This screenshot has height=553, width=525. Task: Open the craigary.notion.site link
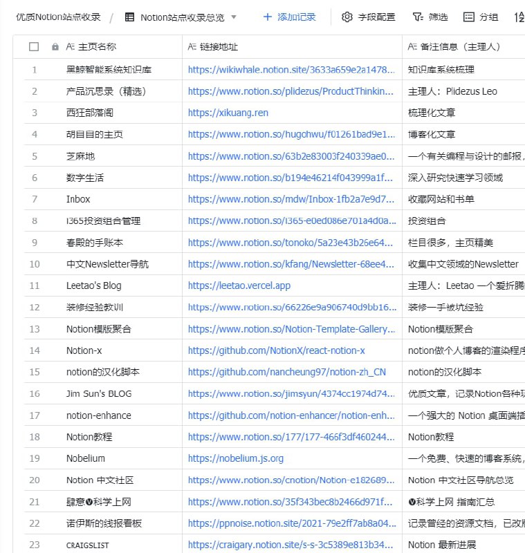[x=291, y=545]
